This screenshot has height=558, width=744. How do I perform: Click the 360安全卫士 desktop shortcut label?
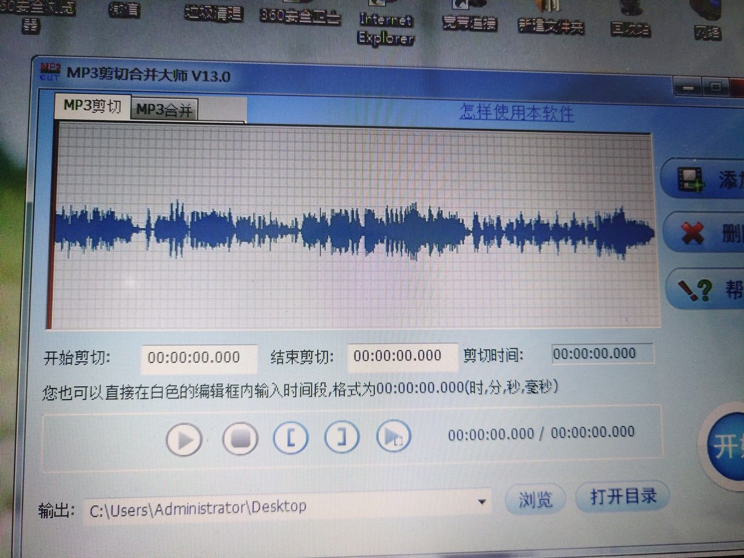tap(300, 16)
